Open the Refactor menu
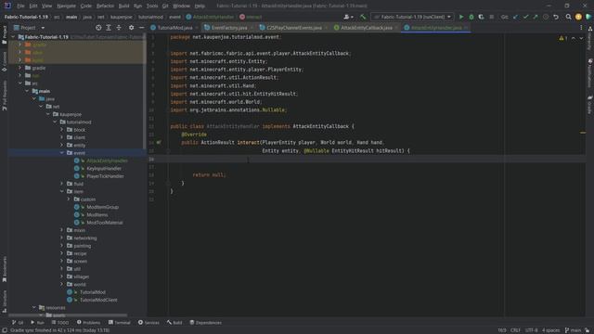Screen dimensions: 594x334 105,6
